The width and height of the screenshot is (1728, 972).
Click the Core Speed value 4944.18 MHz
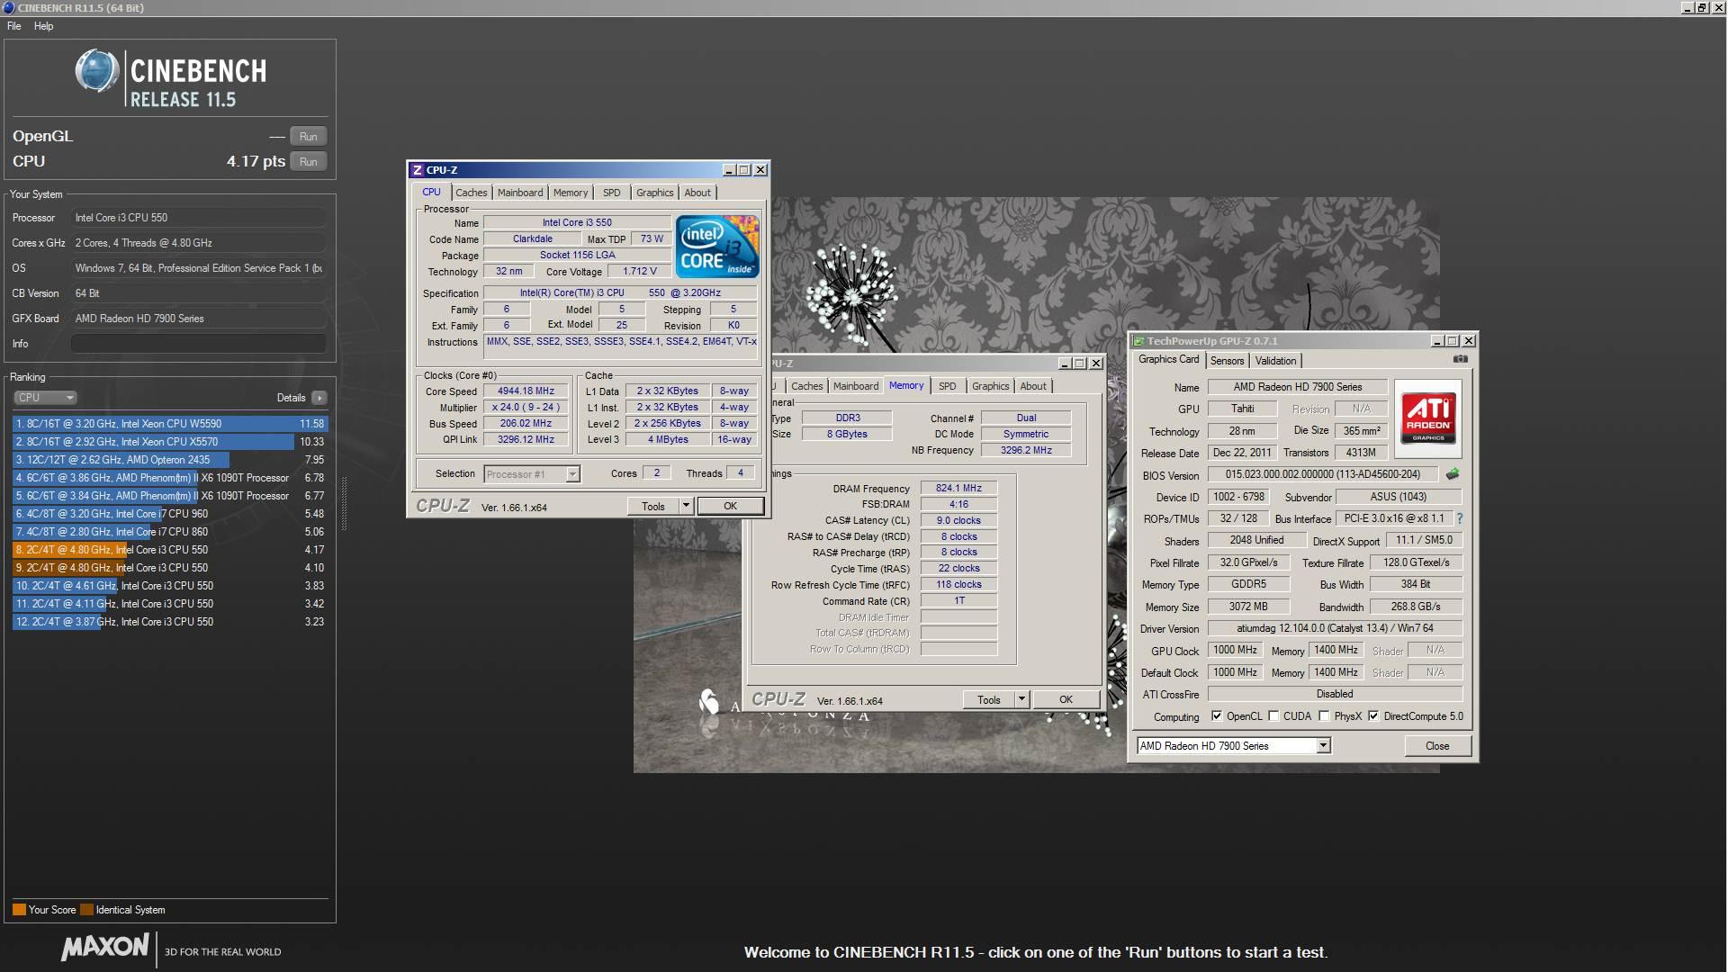click(x=526, y=391)
